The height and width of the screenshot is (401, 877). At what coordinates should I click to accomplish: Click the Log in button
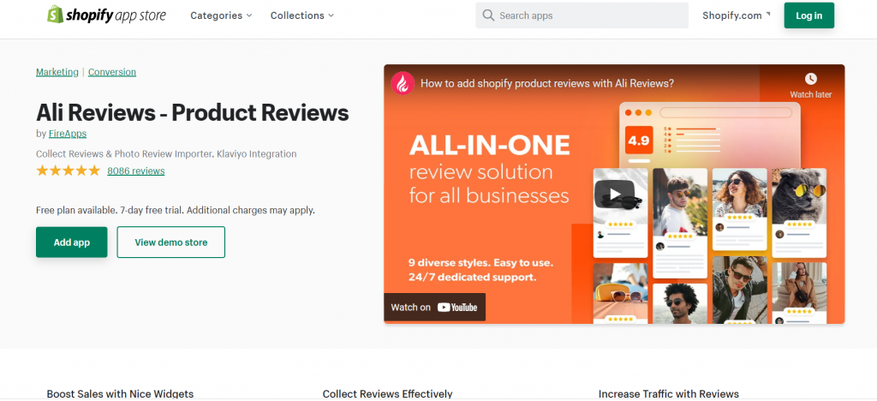point(808,15)
